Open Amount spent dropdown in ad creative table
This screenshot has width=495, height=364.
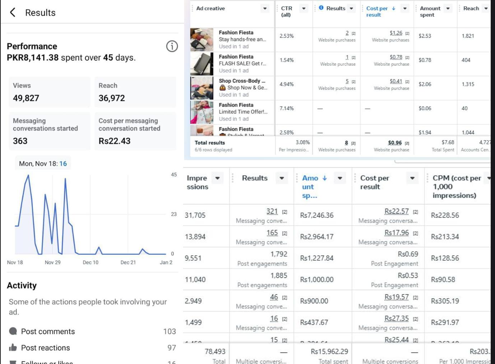coord(448,9)
